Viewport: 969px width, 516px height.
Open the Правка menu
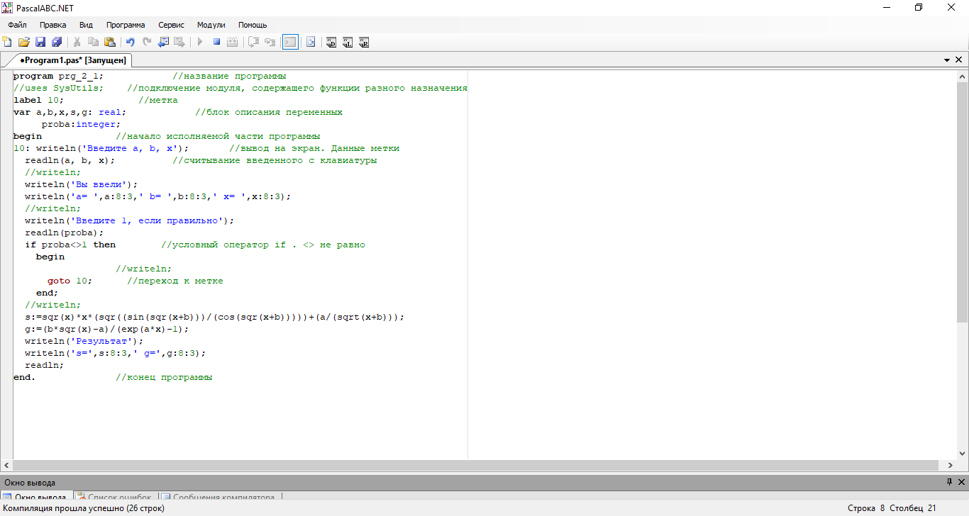[53, 25]
